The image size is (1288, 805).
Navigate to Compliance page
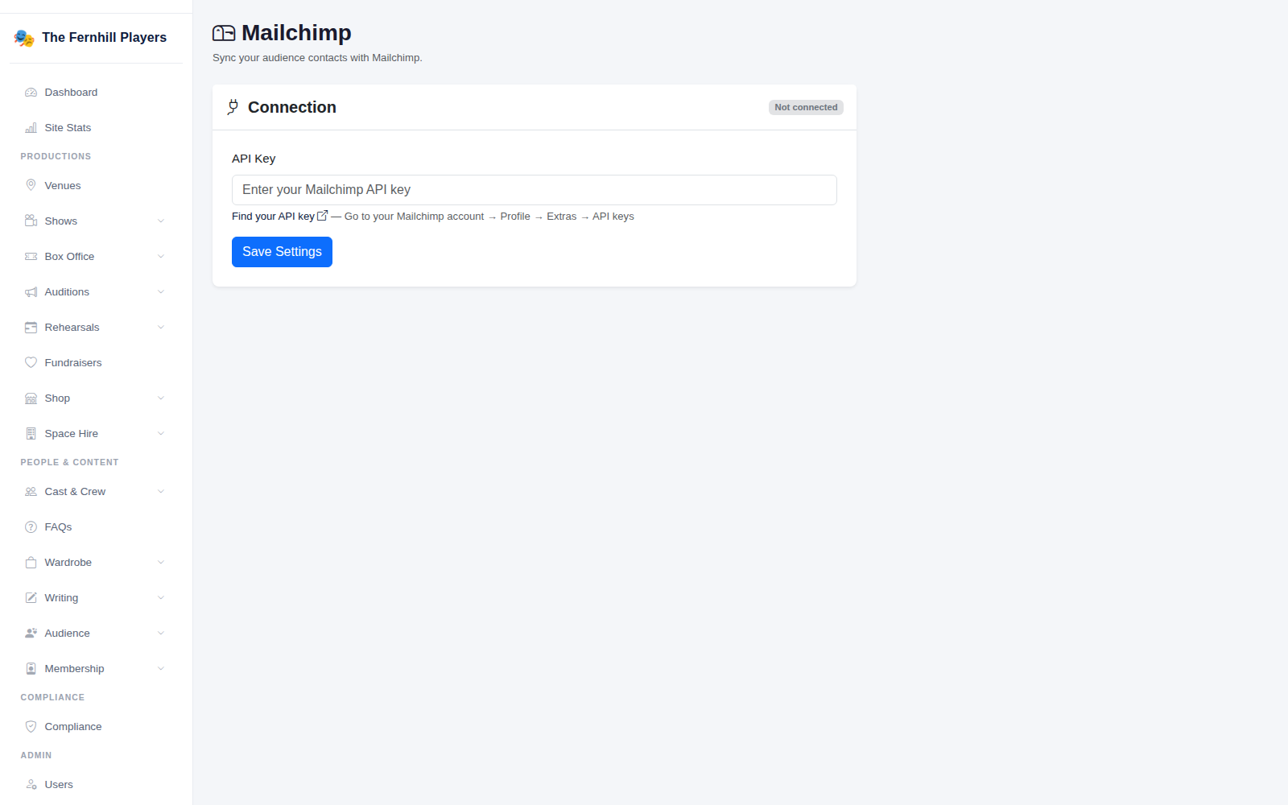point(96,727)
